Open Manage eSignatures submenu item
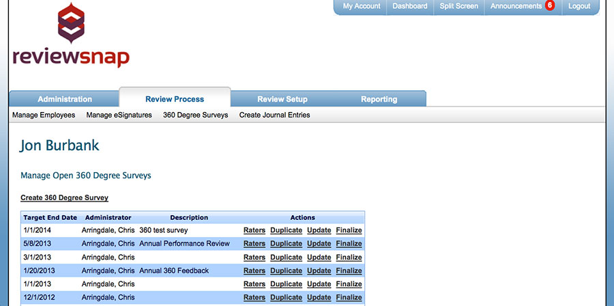The image size is (614, 306). click(119, 115)
